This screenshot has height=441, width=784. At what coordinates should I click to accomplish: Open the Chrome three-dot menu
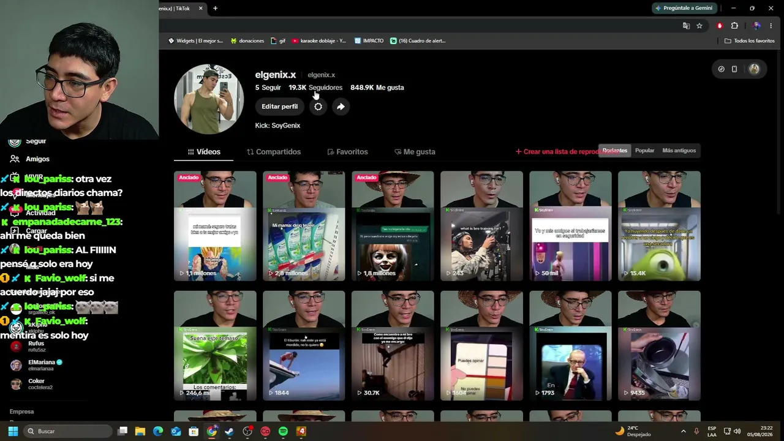pos(771,26)
